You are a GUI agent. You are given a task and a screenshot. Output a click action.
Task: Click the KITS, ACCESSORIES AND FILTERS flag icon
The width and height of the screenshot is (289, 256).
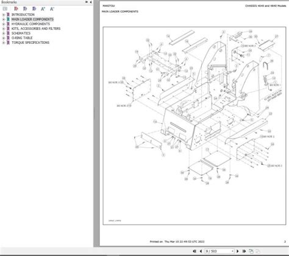[8, 29]
